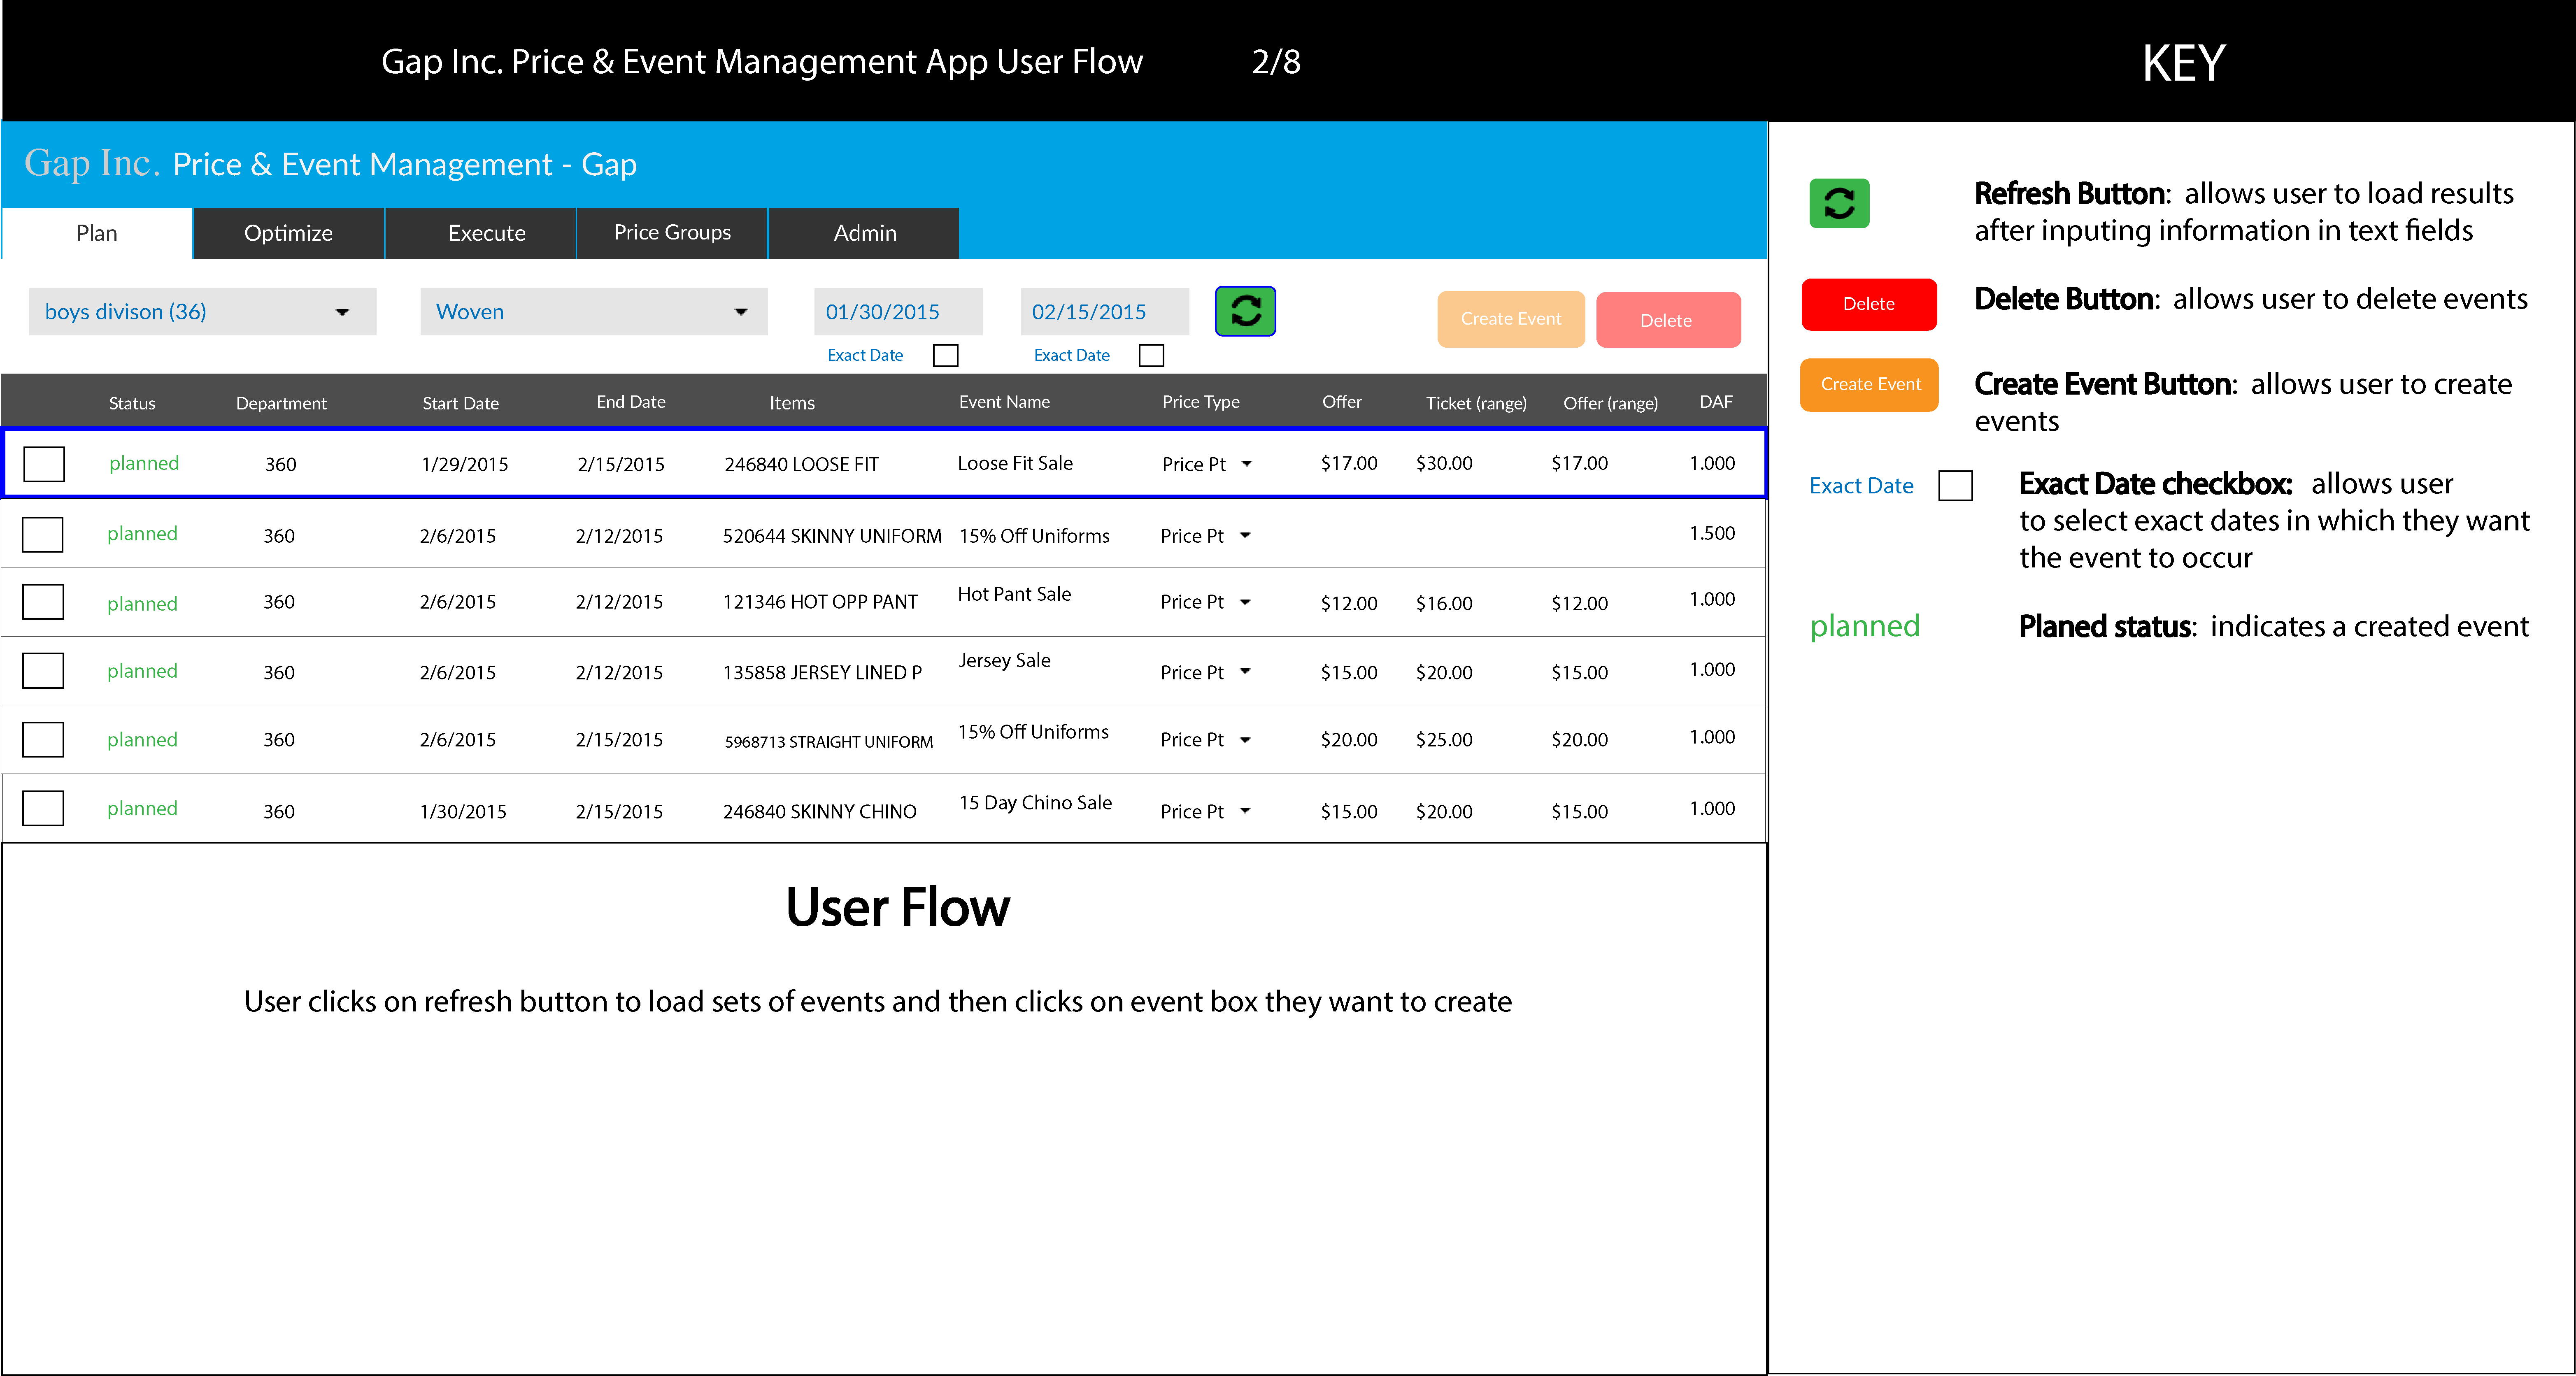Switch to the Optimize tab
This screenshot has height=1376, width=2576.
click(x=288, y=233)
